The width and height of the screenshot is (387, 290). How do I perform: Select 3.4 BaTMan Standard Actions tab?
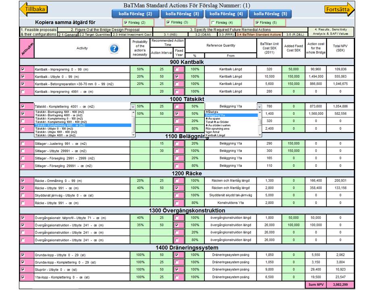point(259,35)
